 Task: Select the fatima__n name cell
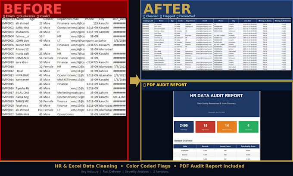pyautogui.click(x=22, y=36)
